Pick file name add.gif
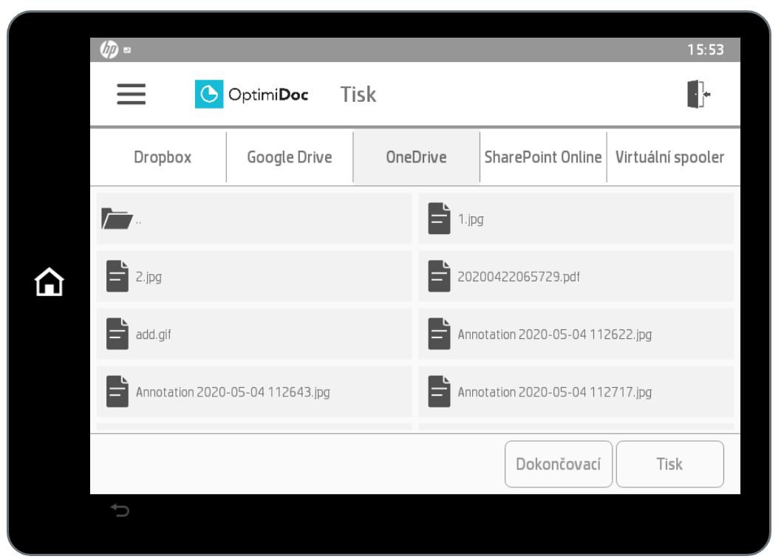Image resolution: width=784 pixels, height=559 pixels. [x=153, y=335]
